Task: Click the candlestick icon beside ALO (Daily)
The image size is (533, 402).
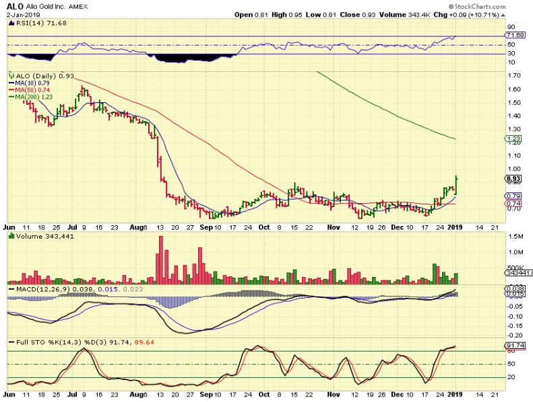Action: coord(11,75)
